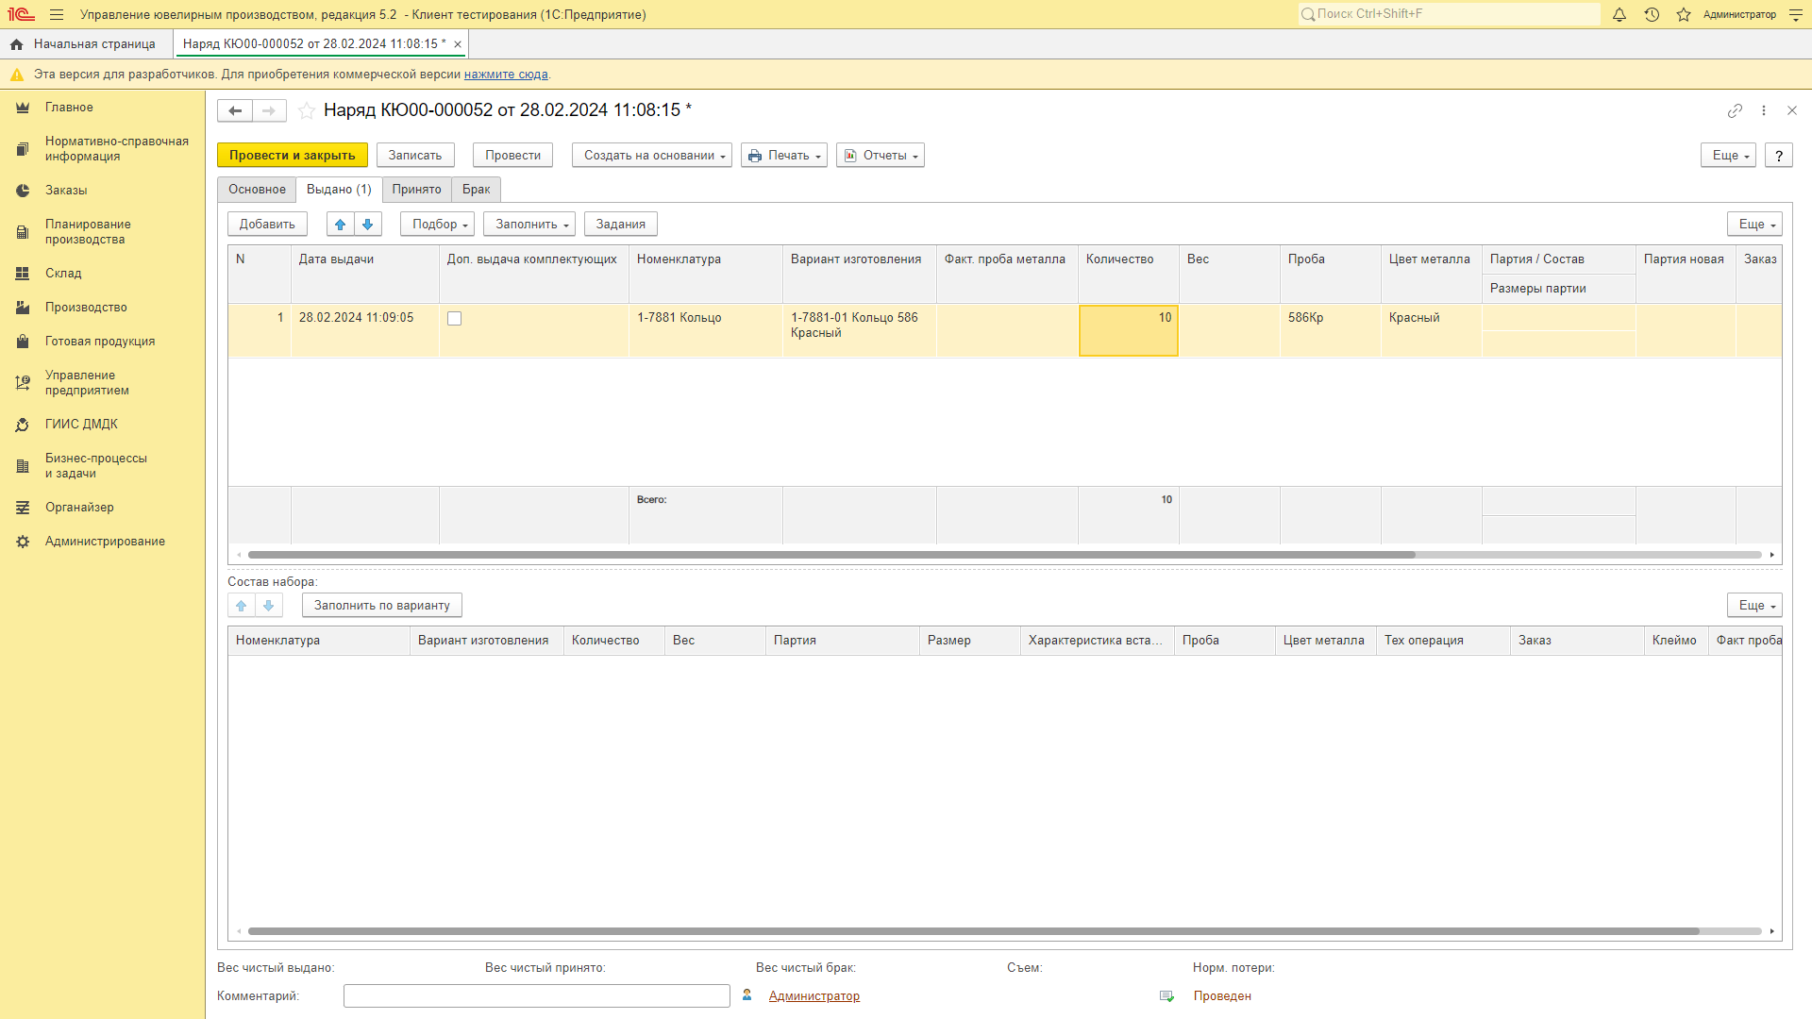Open favorites star icon in top bar
Screen dimensions: 1812x1019
pos(1684,14)
